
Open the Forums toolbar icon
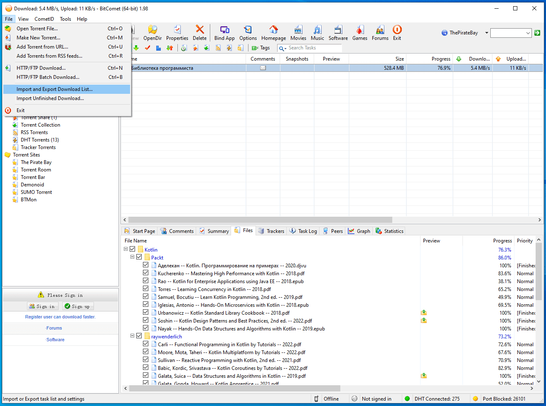pos(380,33)
